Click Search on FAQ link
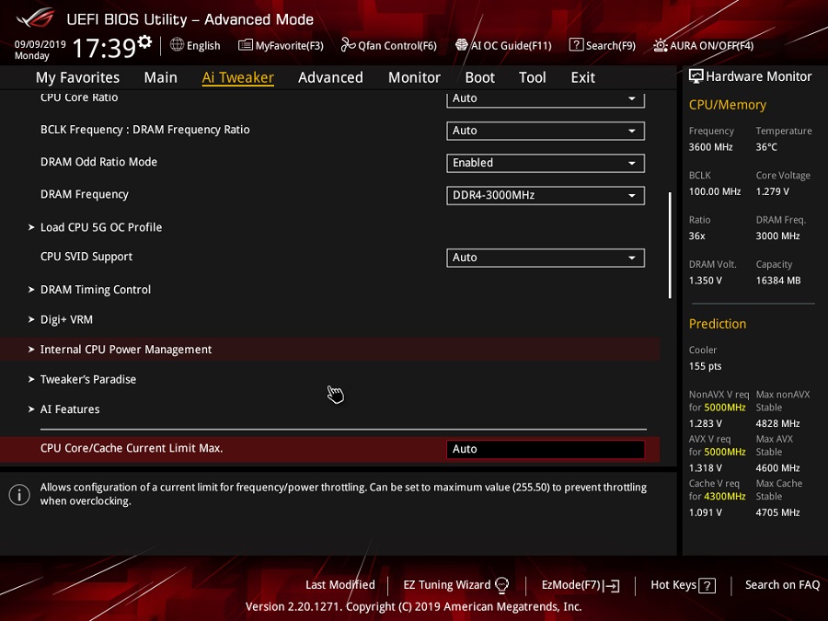 point(782,585)
